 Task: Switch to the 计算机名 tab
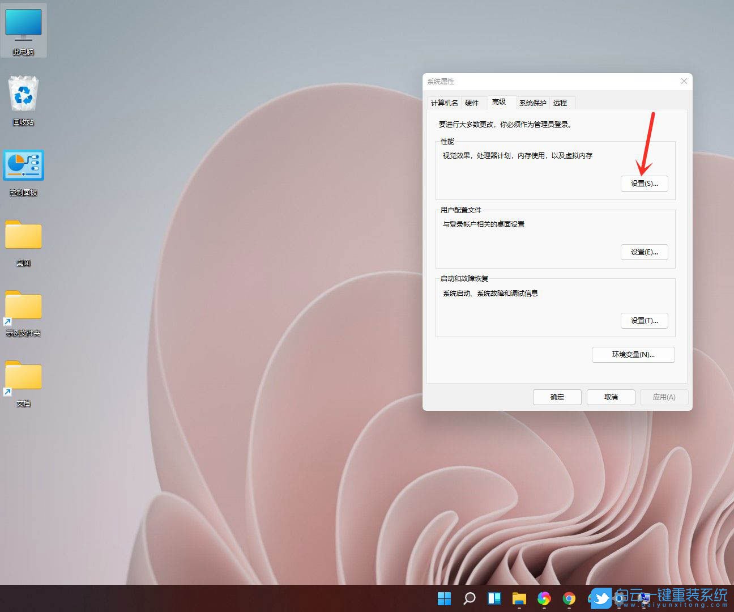444,103
